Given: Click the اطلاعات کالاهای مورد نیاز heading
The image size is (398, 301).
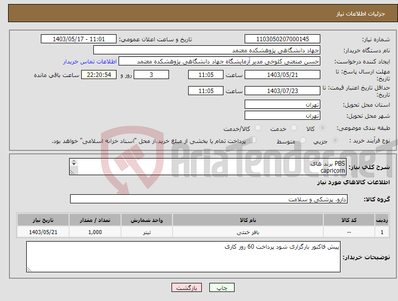Looking at the screenshot, I should click(x=353, y=182).
